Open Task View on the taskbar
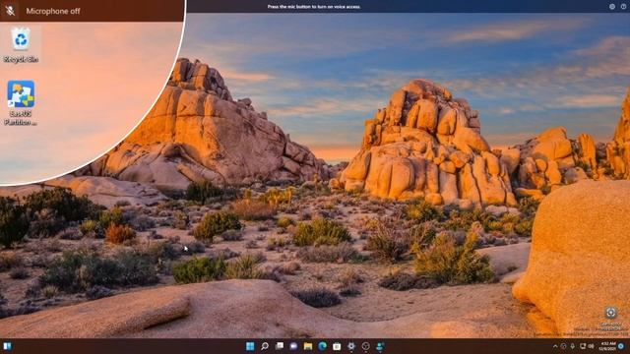Image resolution: width=630 pixels, height=354 pixels. [x=280, y=346]
